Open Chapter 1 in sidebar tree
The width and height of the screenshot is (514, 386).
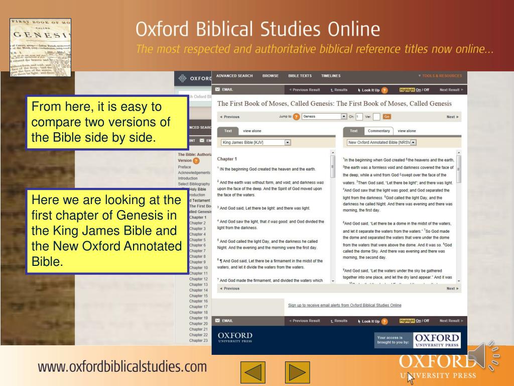(198, 217)
